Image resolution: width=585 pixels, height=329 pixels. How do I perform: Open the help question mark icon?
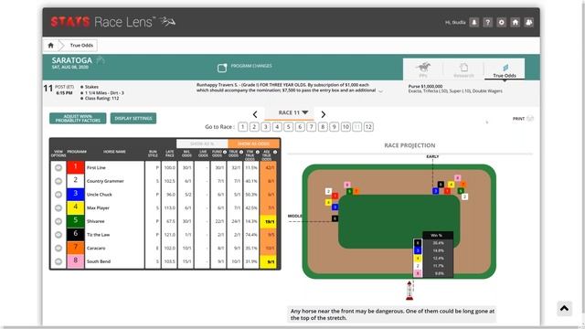pos(487,22)
